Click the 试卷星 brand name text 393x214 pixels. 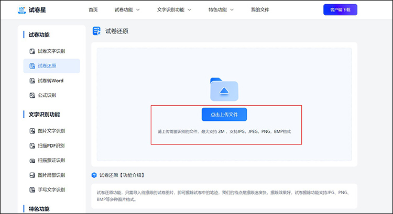point(37,10)
